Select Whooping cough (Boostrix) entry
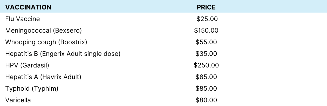 coord(46,42)
